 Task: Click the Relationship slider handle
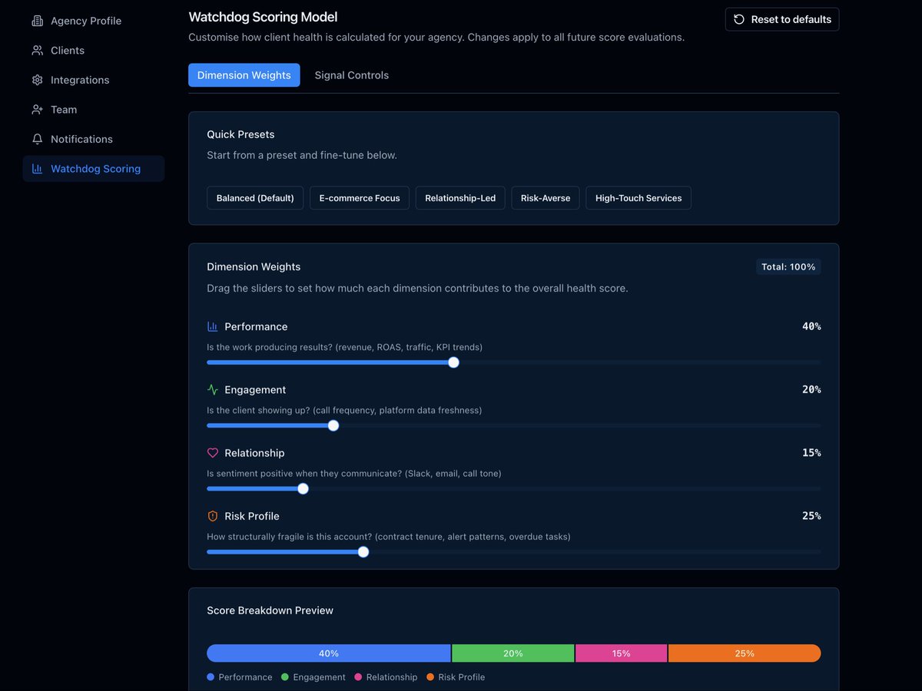pos(303,488)
